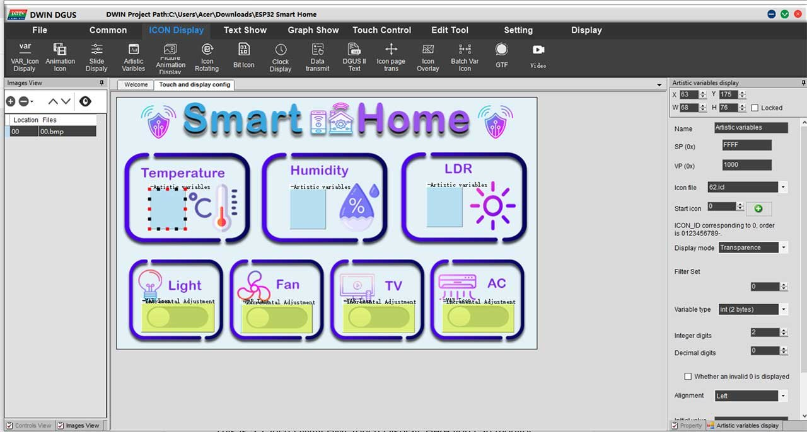807x432 pixels.
Task: Select the Touch and display config tab
Action: pos(195,85)
